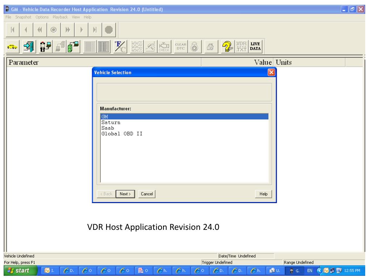
Task: Open the Snapshot menu
Action: (x=23, y=17)
